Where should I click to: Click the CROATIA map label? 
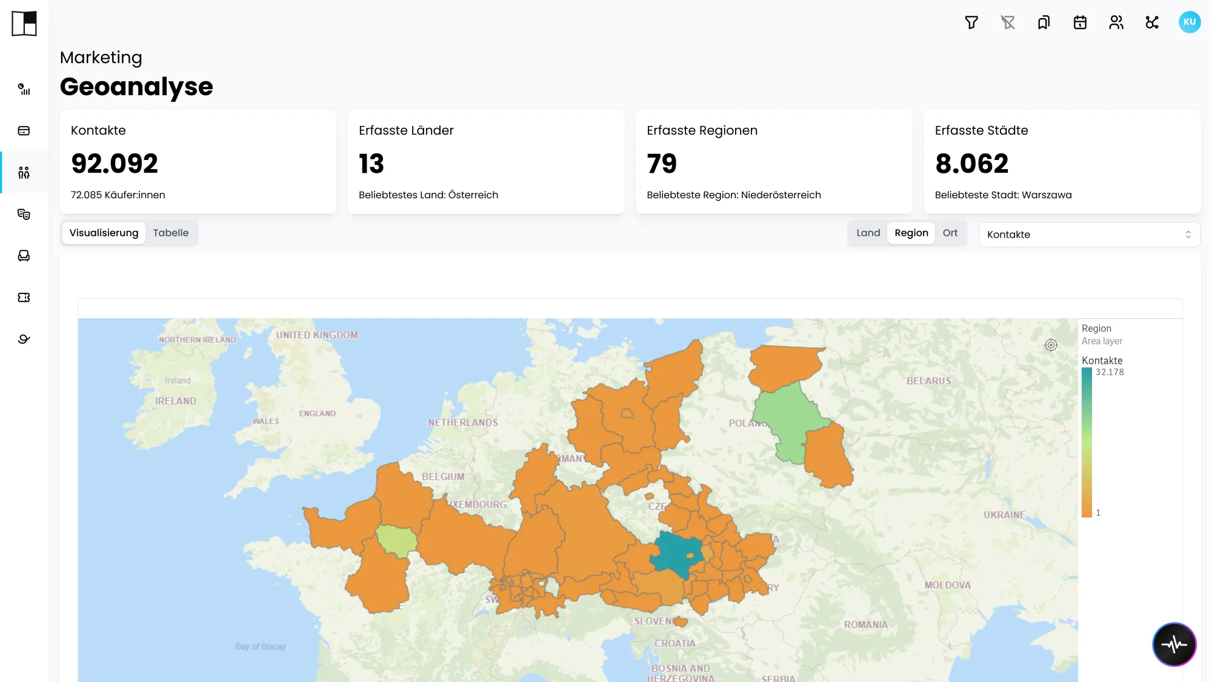(674, 643)
